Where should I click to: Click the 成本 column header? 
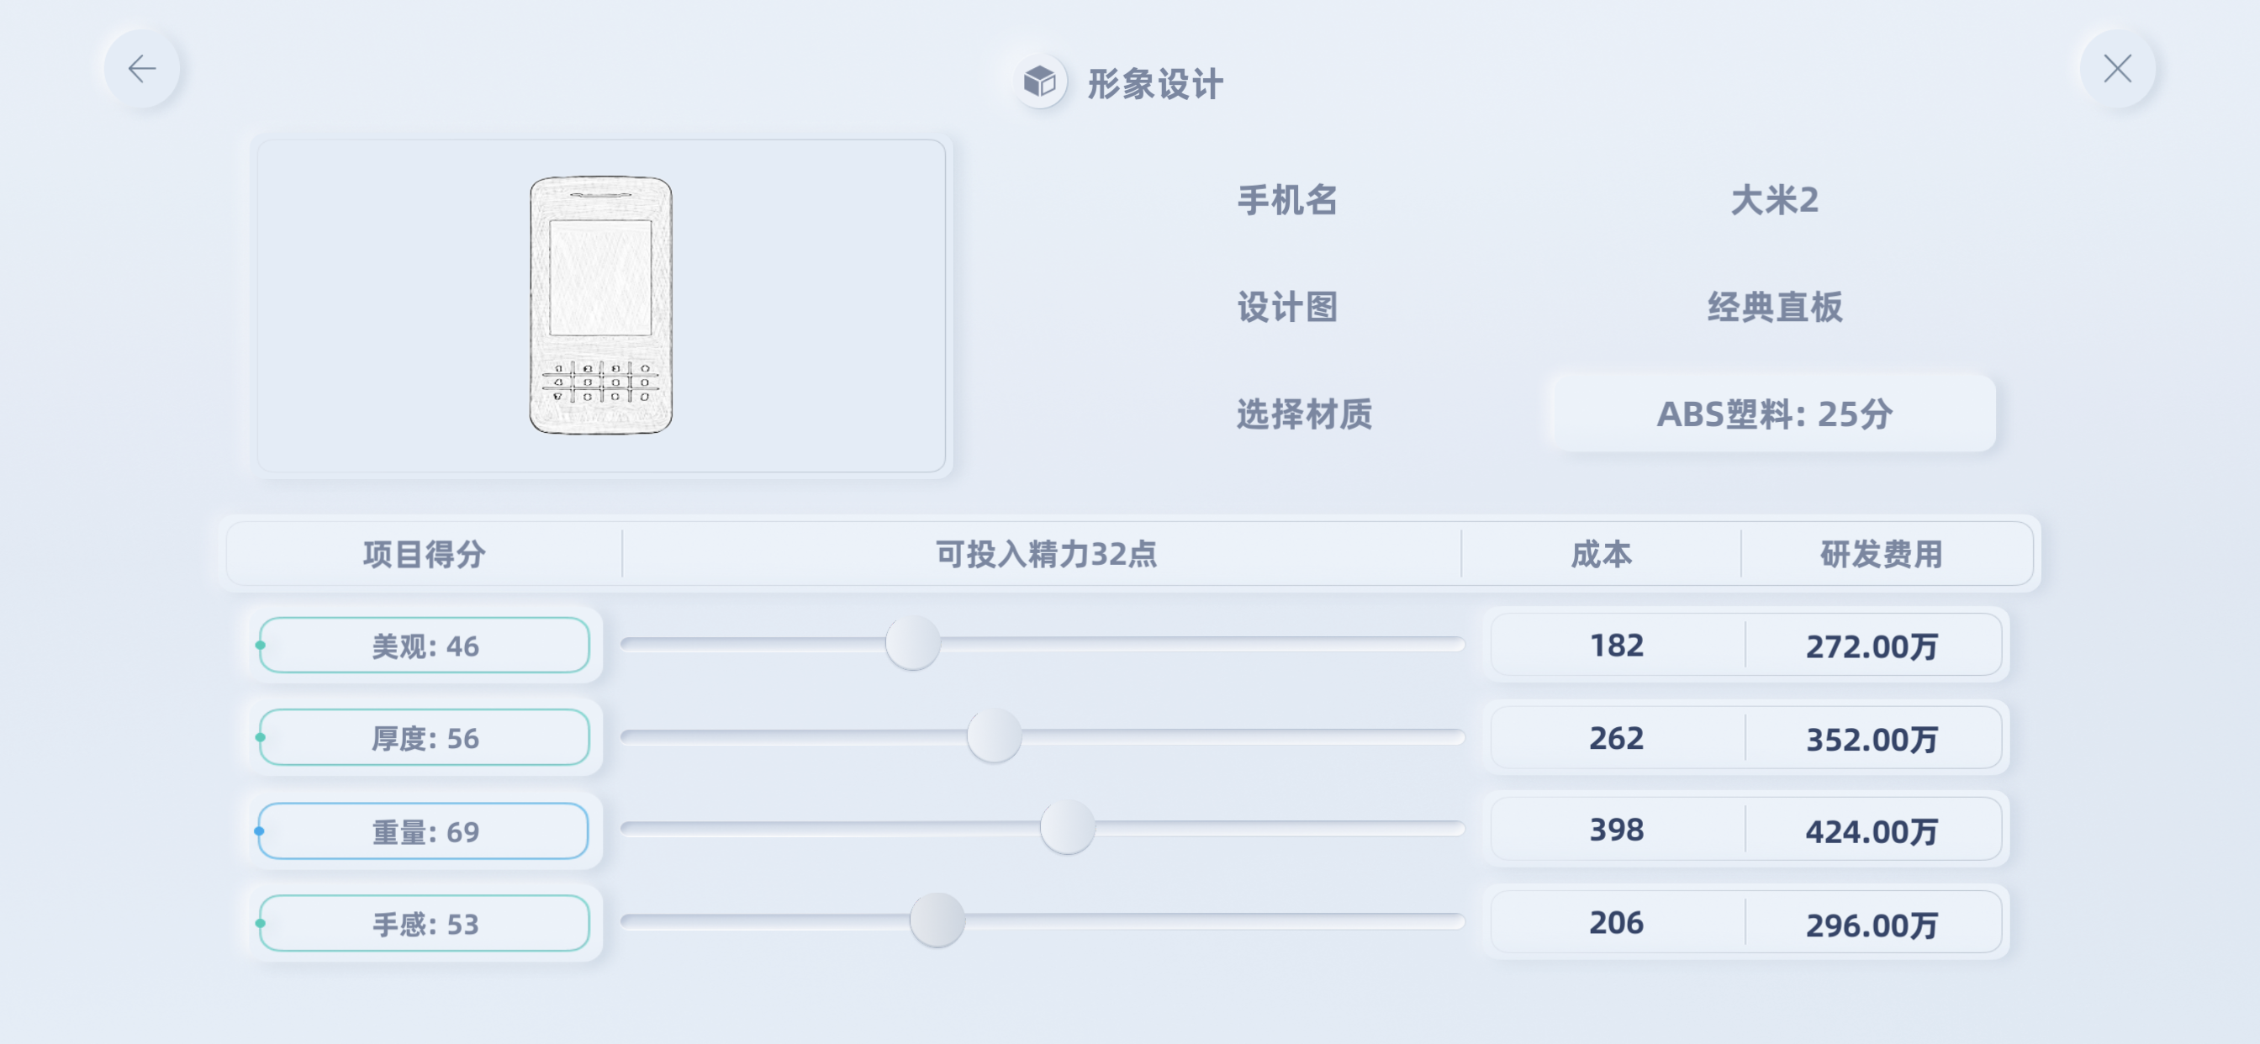point(1601,555)
